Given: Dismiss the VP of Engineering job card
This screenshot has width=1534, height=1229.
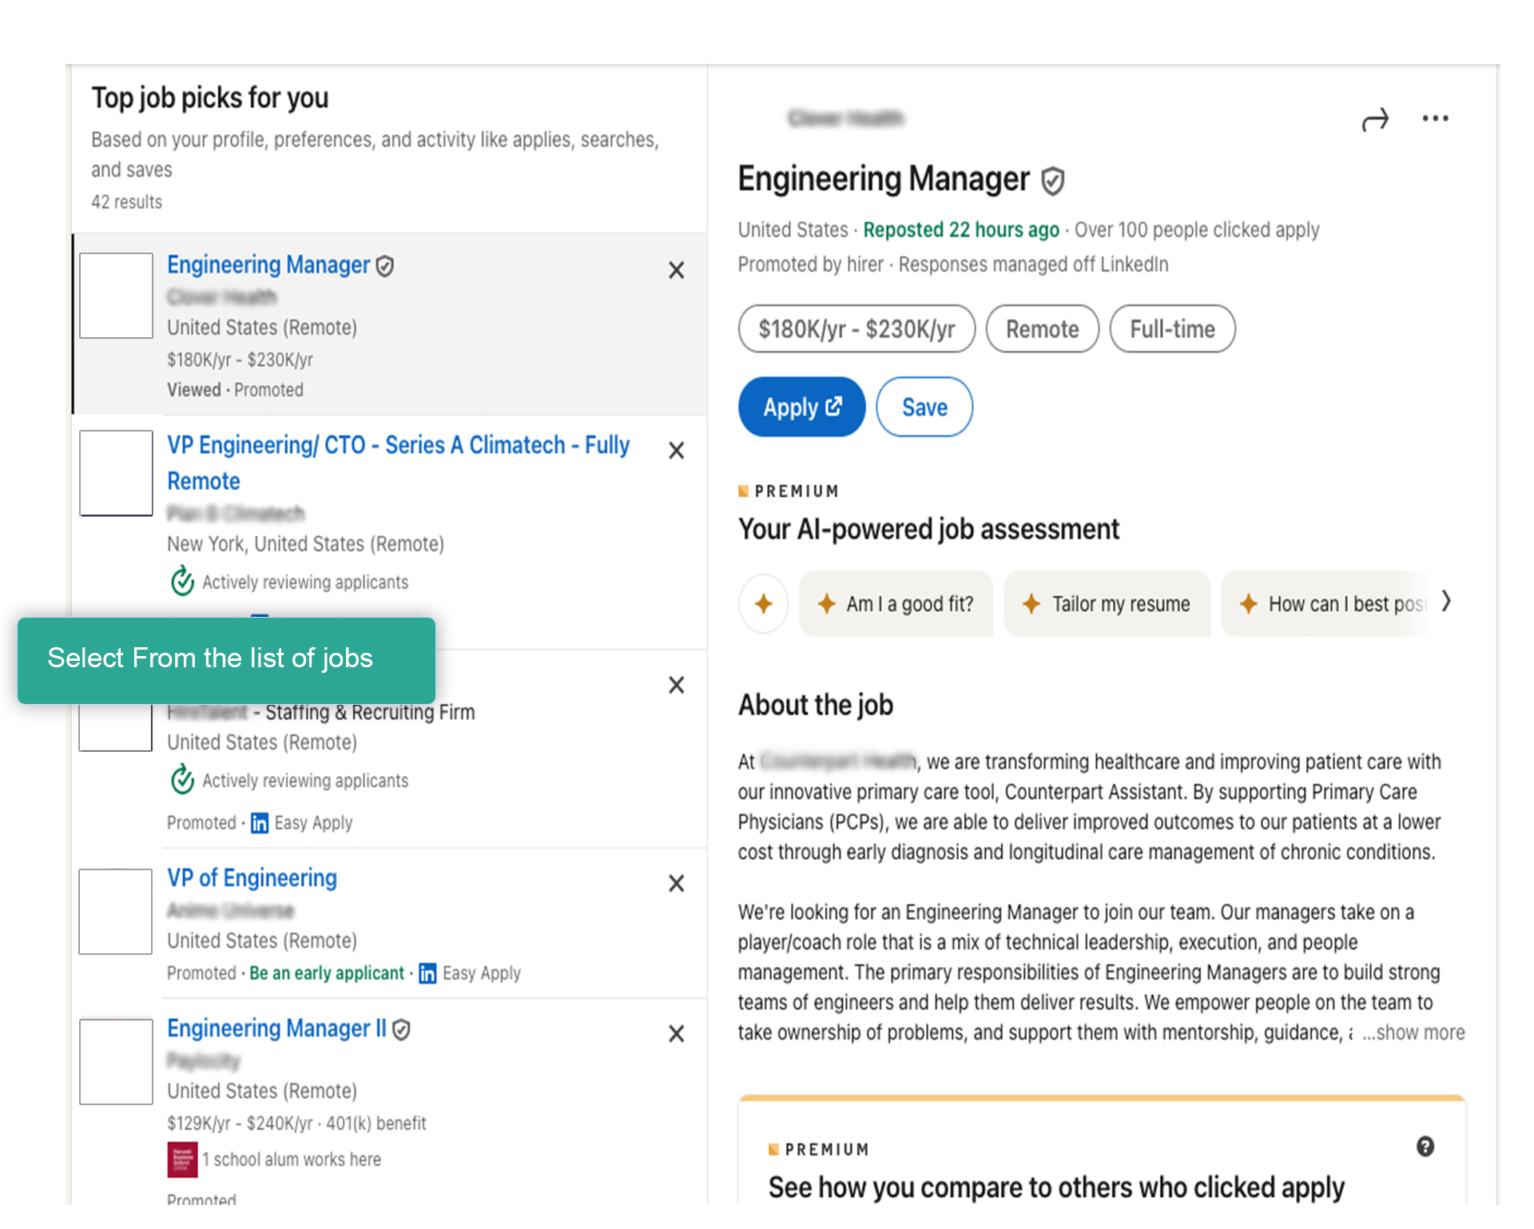Looking at the screenshot, I should tap(676, 884).
